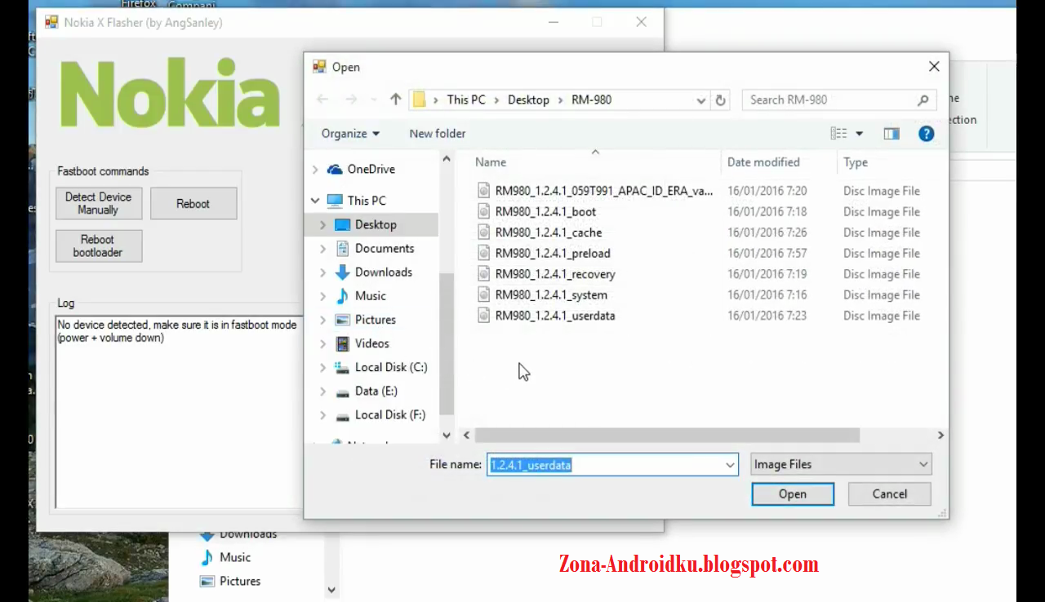Open the Organize menu
The image size is (1045, 602).
[350, 134]
